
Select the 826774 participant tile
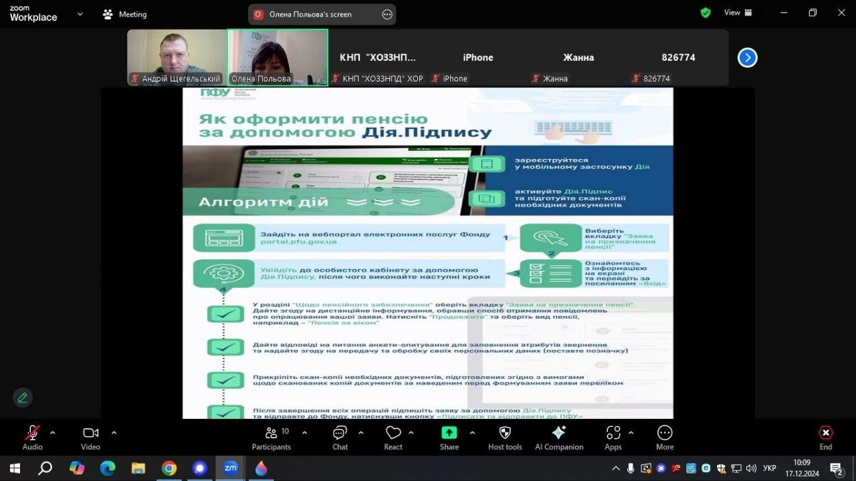[x=679, y=57]
